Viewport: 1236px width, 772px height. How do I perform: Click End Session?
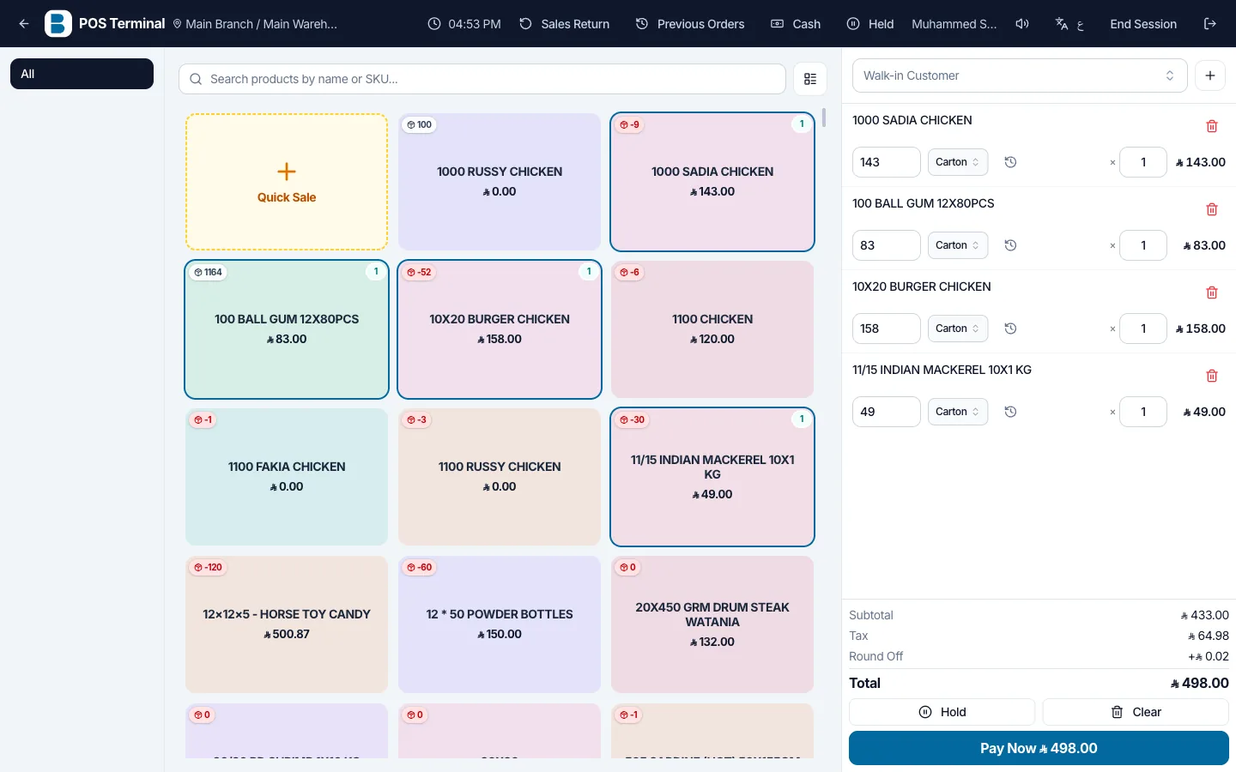(1143, 24)
